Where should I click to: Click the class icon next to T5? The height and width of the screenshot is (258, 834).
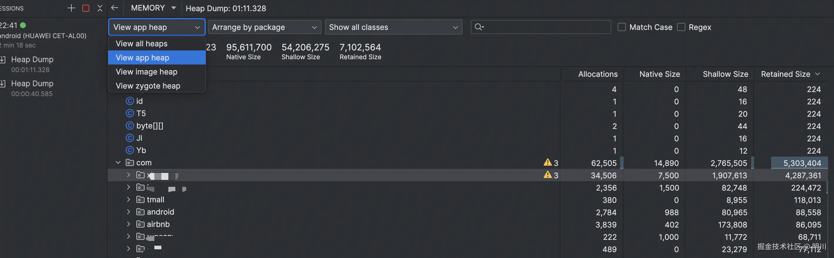coord(130,113)
